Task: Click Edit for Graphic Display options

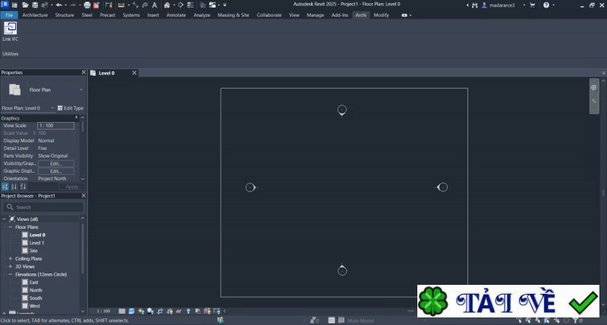Action: [55, 171]
